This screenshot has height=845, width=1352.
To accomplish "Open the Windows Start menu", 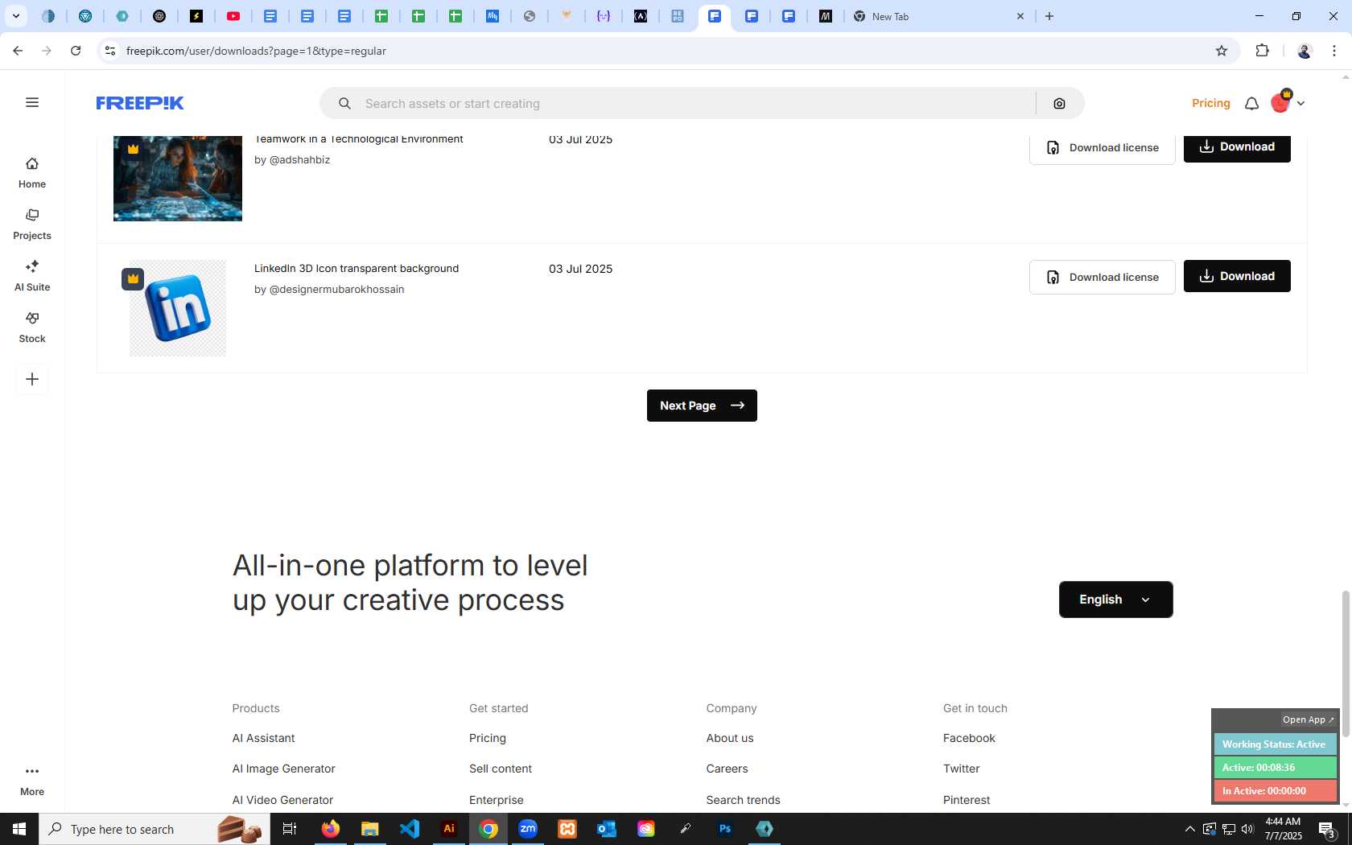I will (19, 829).
